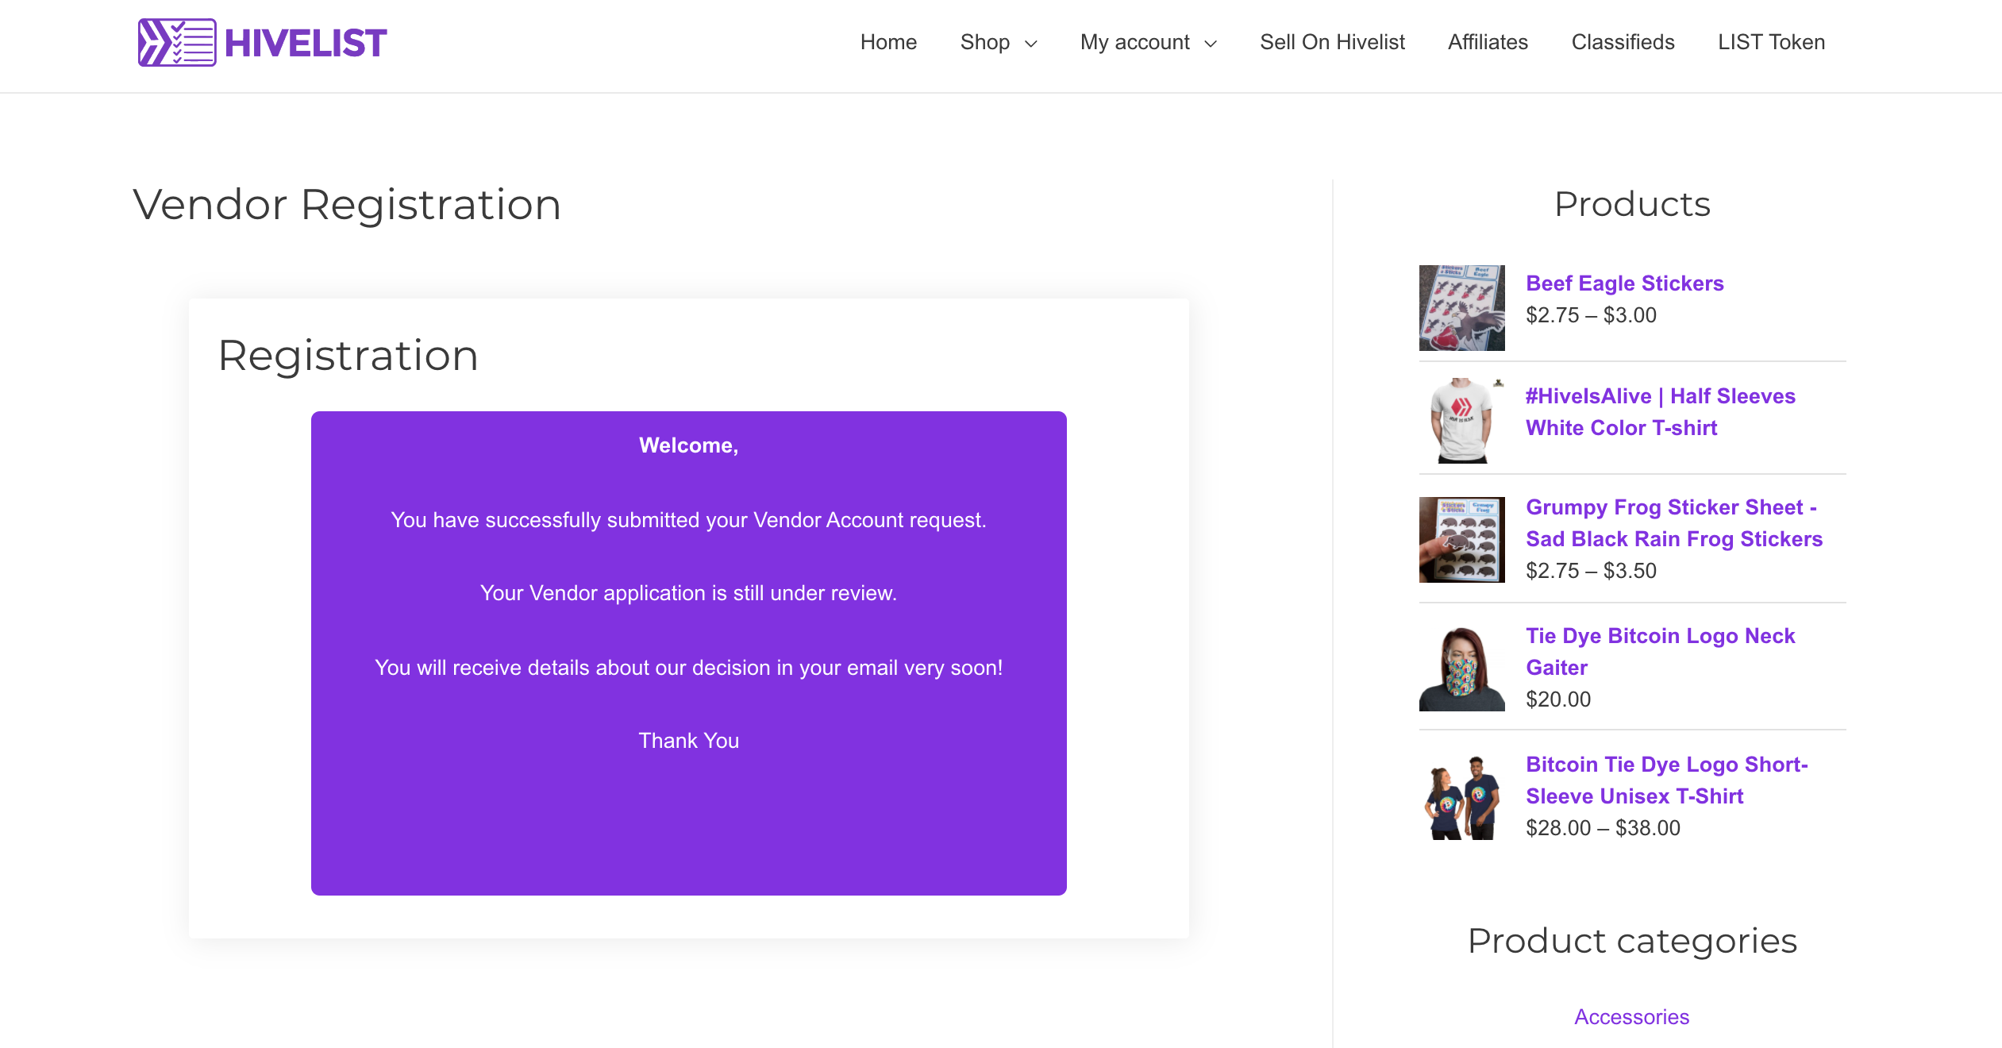
Task: Open Tie Dye Bitcoin Logo Neck Gaiter link
Action: [1660, 652]
